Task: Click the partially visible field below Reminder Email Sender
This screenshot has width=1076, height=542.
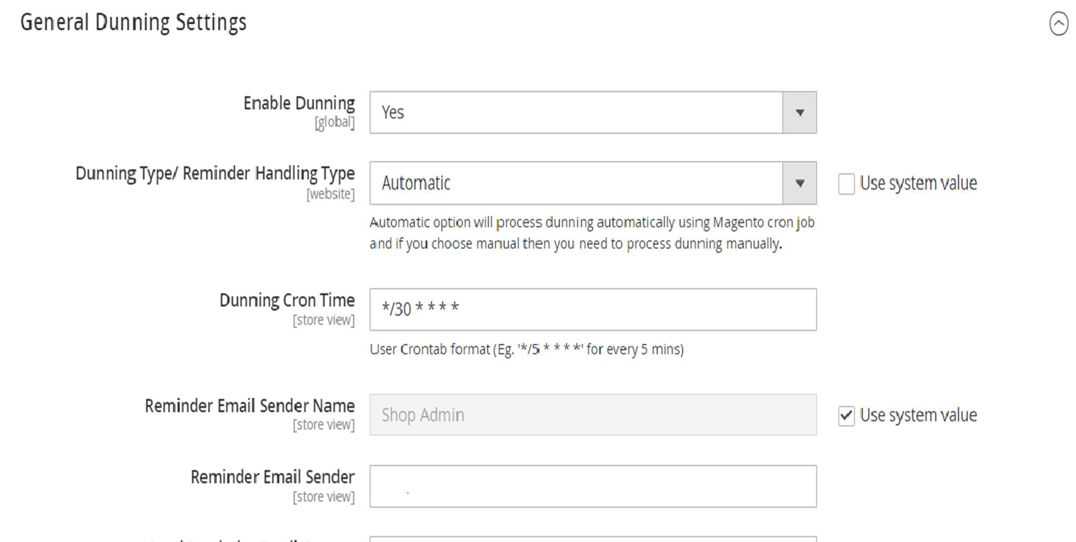Action: point(593,539)
